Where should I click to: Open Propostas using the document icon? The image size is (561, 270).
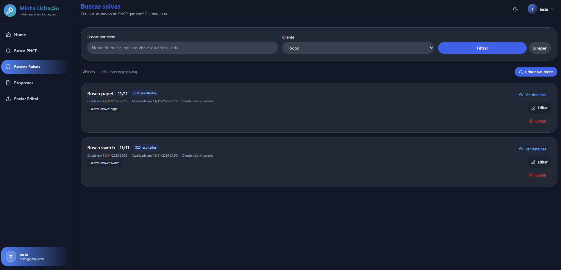(x=8, y=83)
